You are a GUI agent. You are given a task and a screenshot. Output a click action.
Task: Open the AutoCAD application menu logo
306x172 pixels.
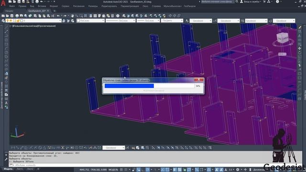[x=3, y=3]
